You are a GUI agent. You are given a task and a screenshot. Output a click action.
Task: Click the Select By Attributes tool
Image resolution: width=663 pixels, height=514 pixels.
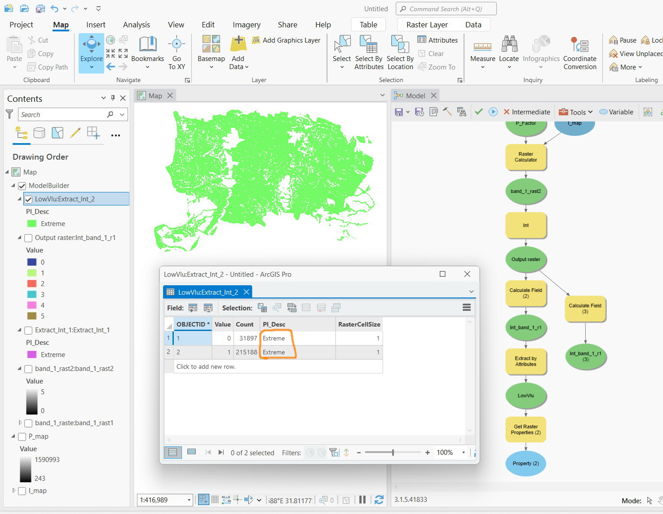click(x=369, y=52)
